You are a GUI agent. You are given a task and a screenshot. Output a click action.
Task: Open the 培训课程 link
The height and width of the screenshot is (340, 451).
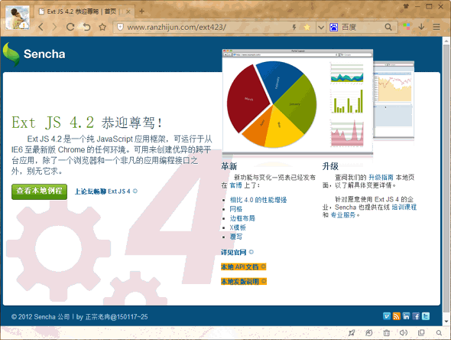coord(404,207)
